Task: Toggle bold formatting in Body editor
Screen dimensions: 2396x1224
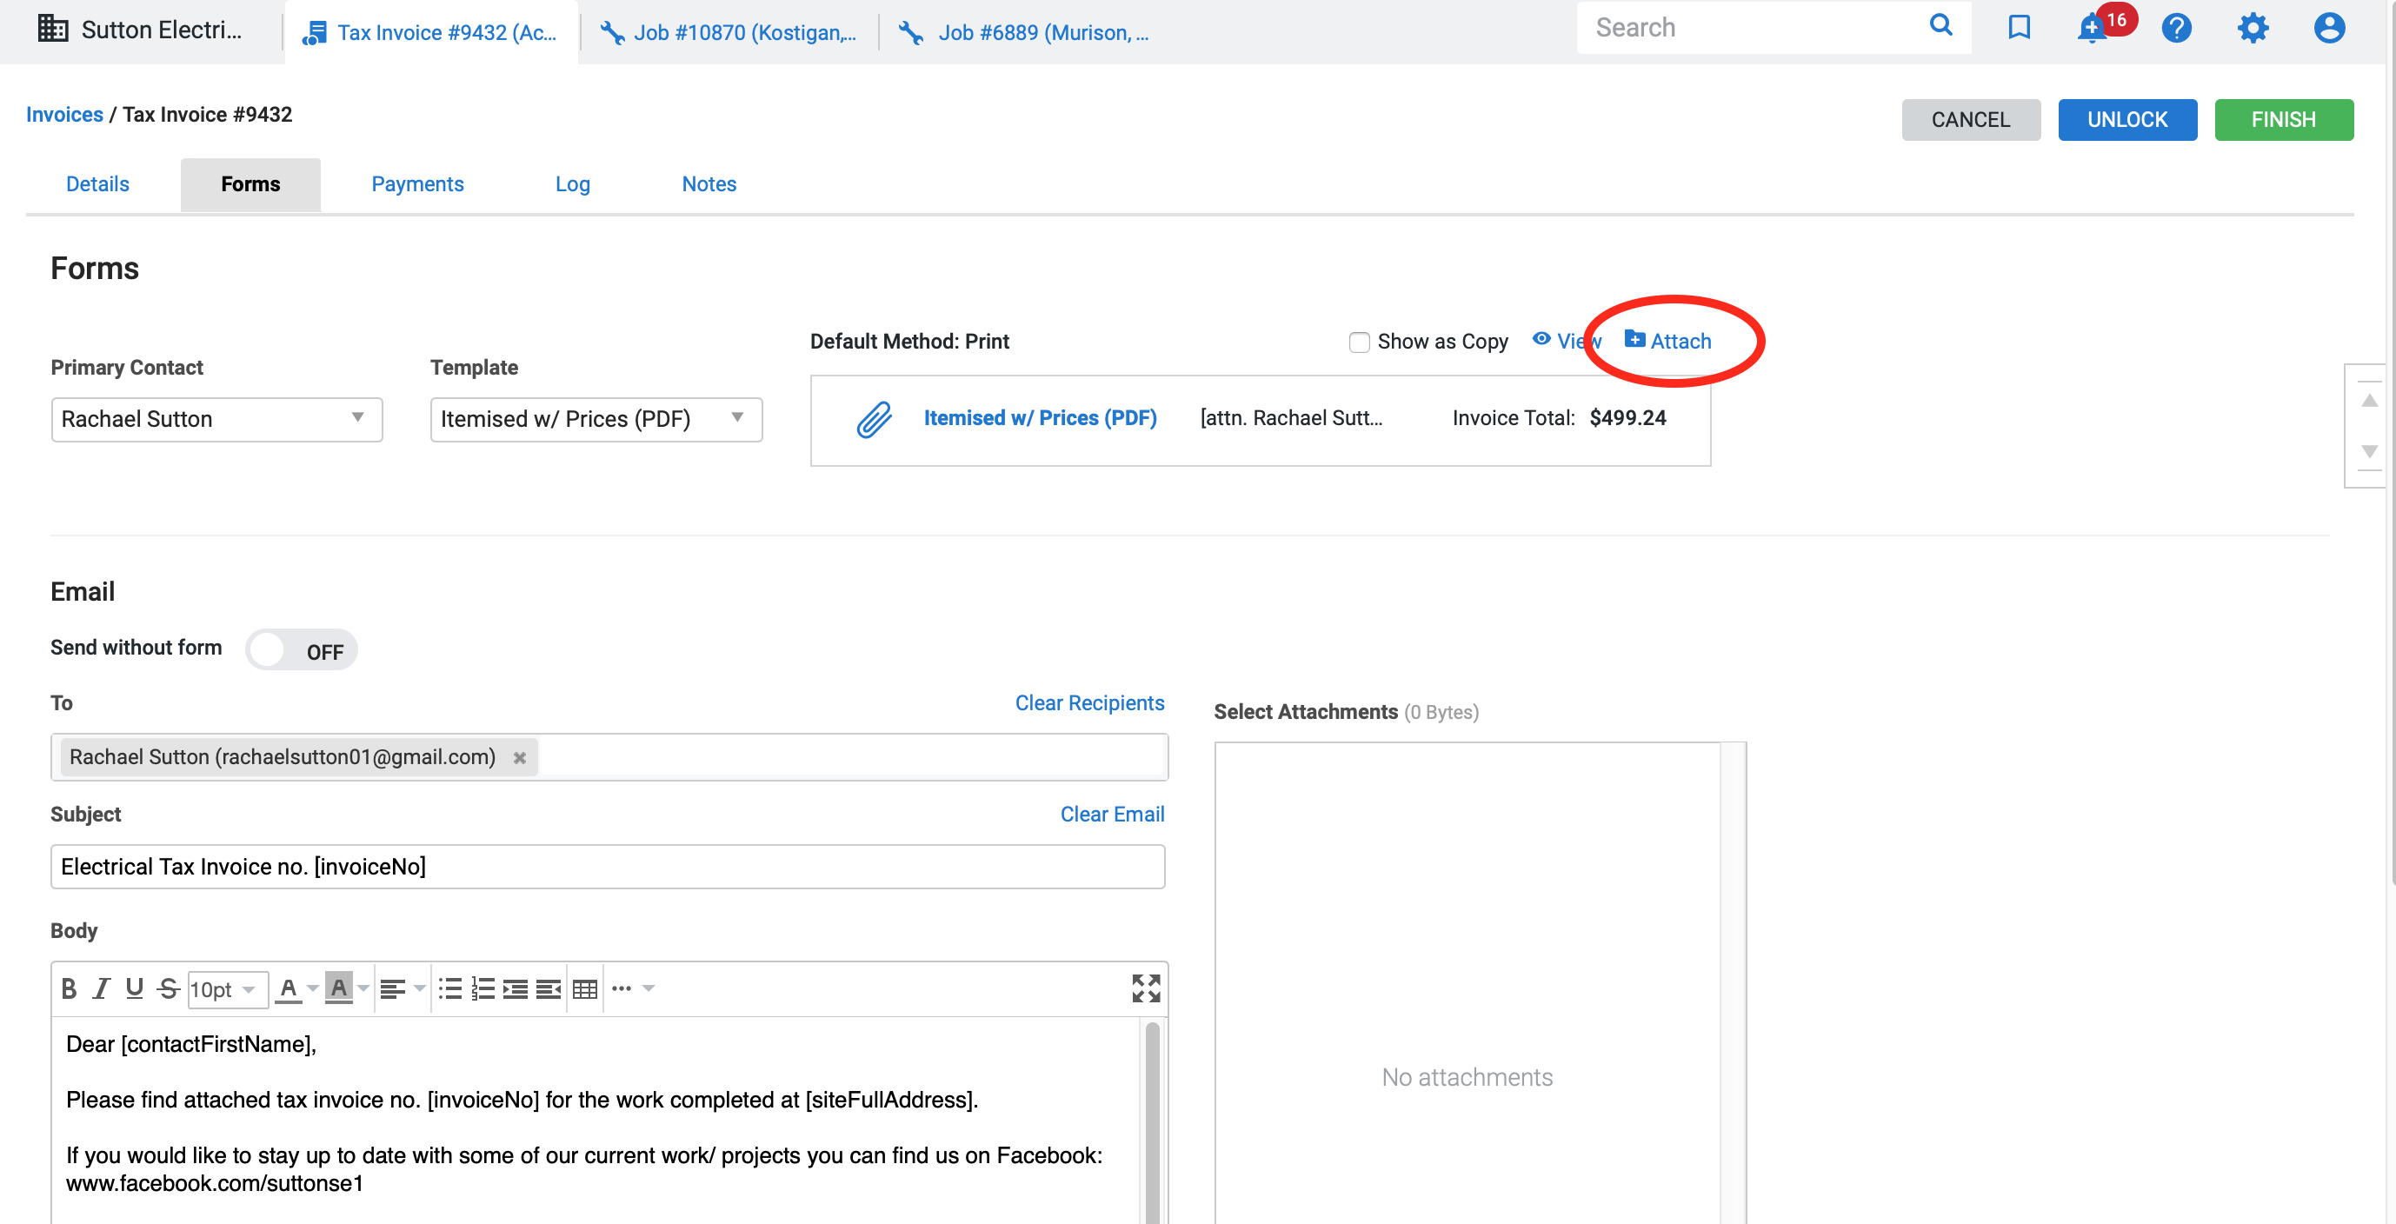Action: coord(69,988)
